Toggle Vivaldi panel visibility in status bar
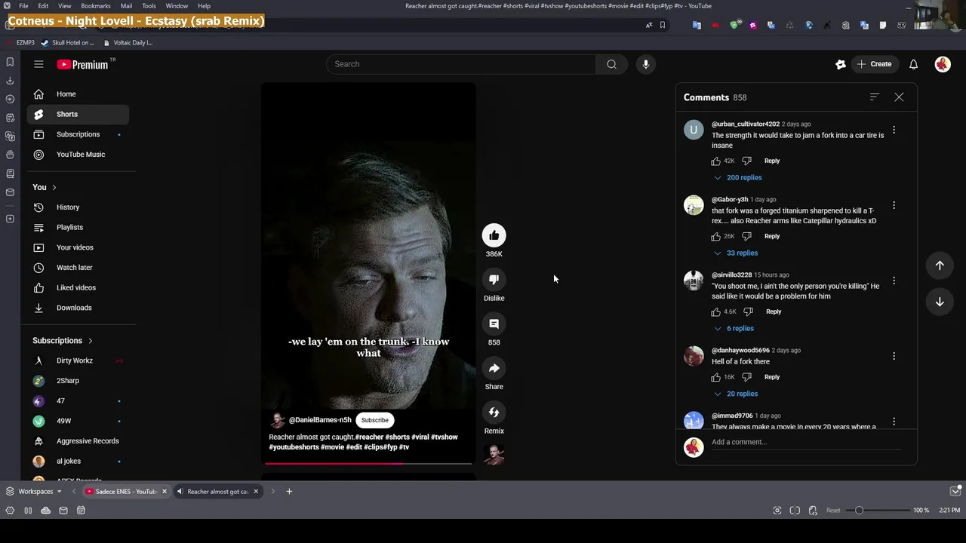The image size is (966, 543). point(28,511)
